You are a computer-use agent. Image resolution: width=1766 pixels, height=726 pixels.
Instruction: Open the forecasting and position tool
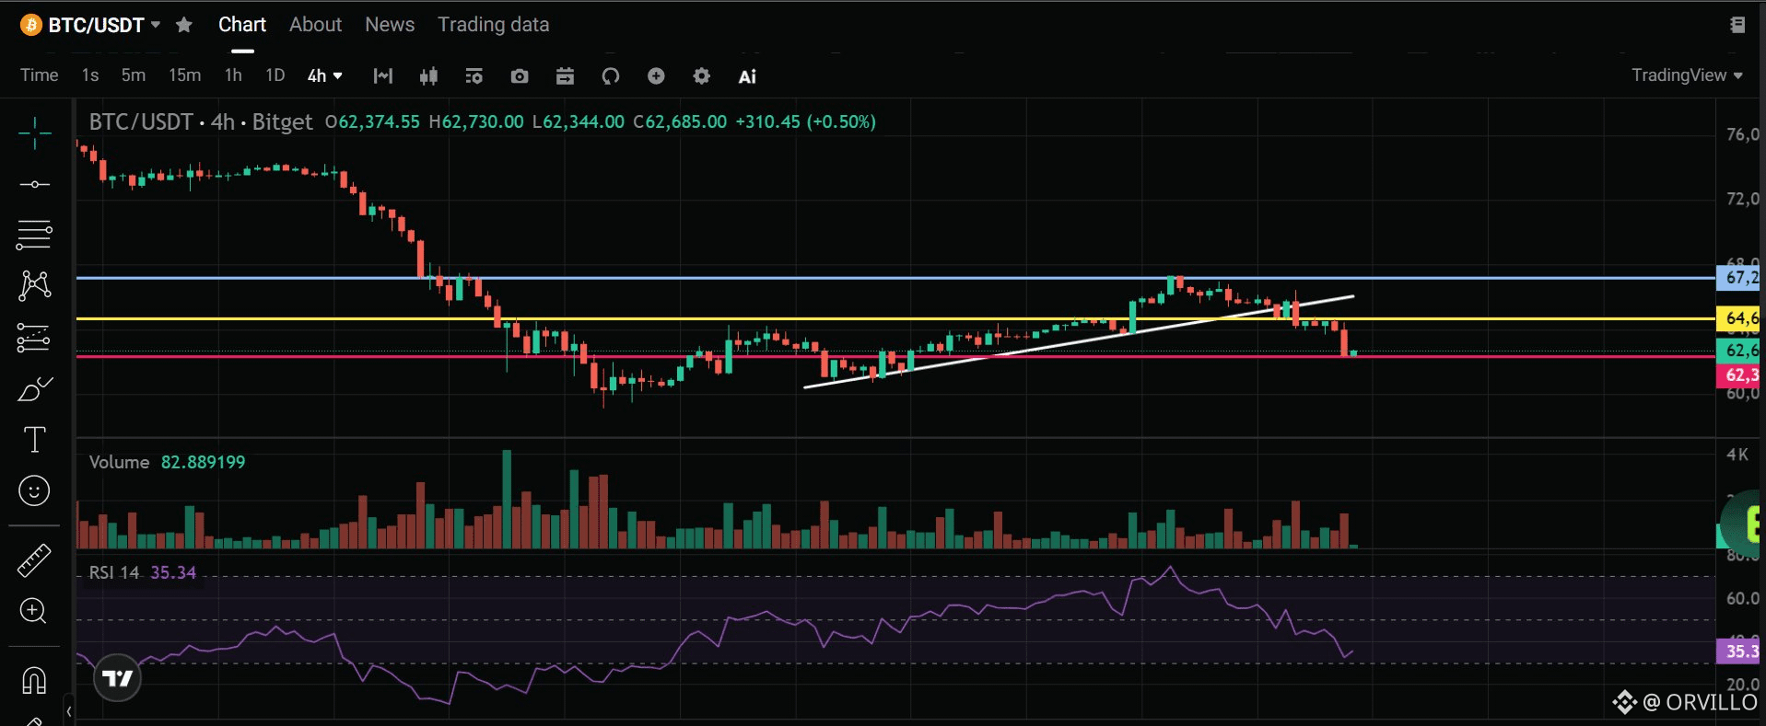click(x=34, y=338)
